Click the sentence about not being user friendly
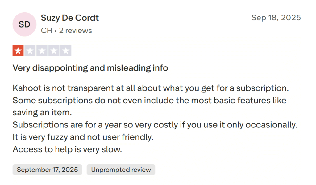The image size is (316, 185). [82, 137]
